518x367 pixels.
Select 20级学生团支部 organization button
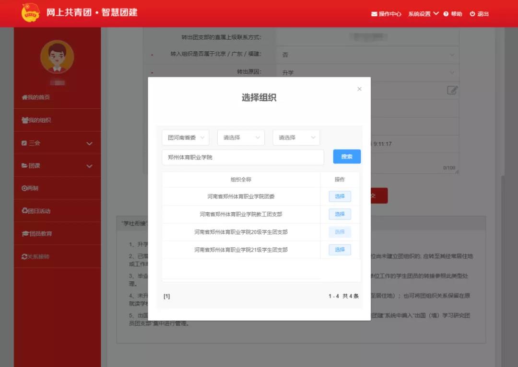[340, 232]
